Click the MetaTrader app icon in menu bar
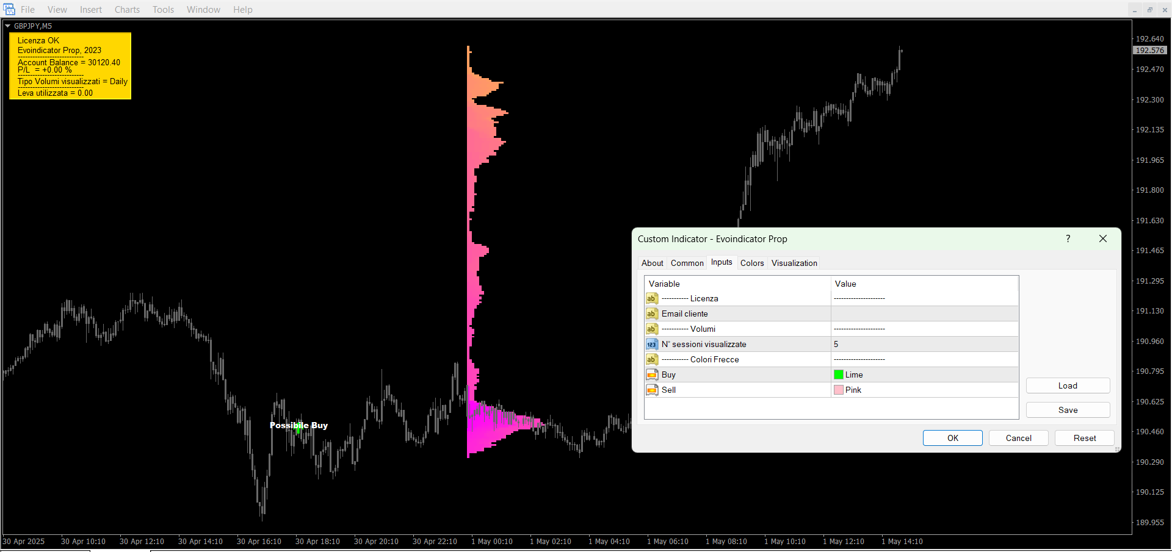 coord(9,9)
